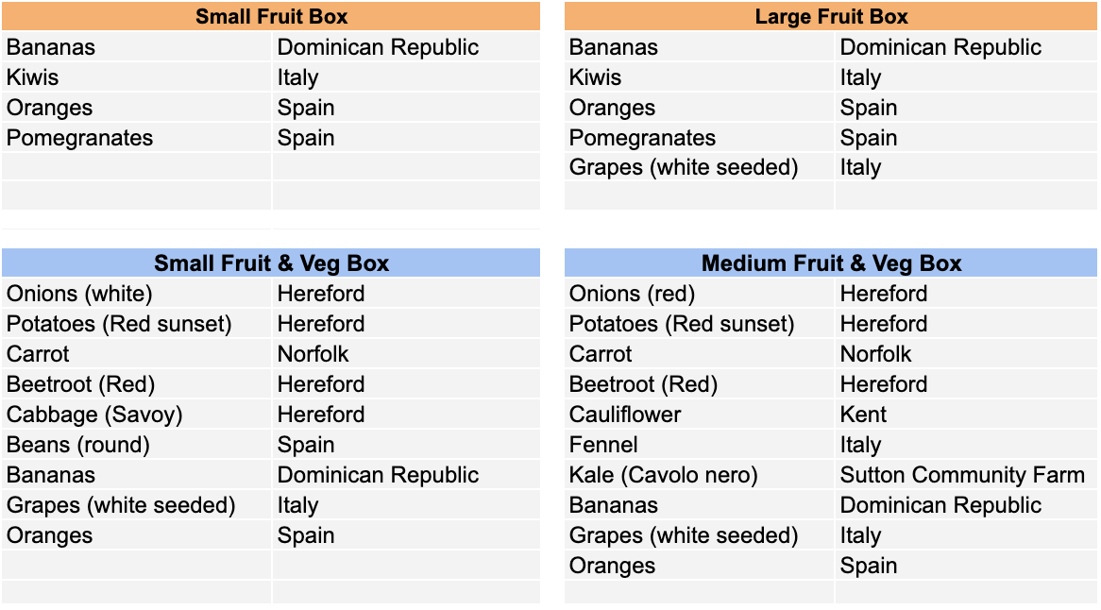This screenshot has height=610, width=1101.
Task: Click Potatoes (Red sunset) in Medium Fruit & Veg Box
Action: [x=700, y=324]
